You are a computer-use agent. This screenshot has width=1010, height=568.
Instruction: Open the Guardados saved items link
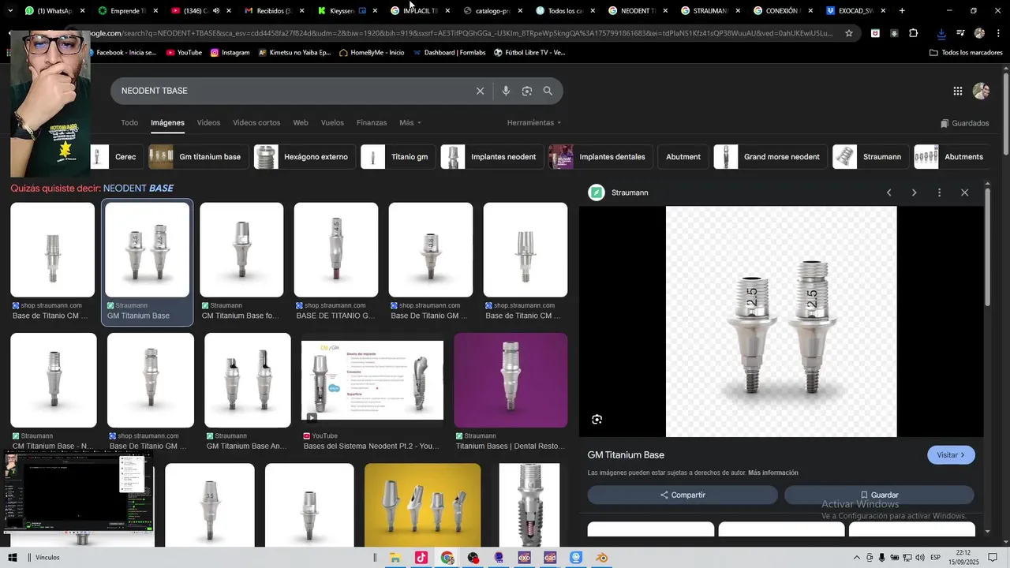(964, 123)
